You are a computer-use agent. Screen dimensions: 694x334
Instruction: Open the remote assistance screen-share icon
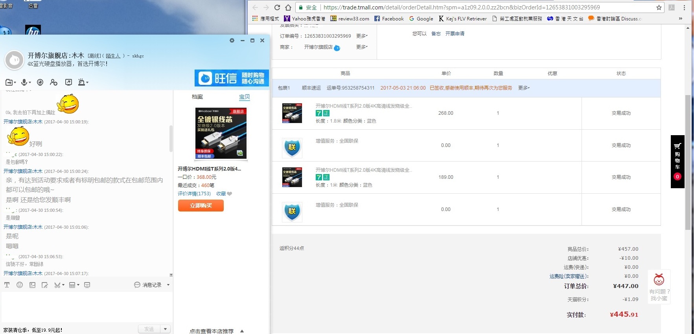pyautogui.click(x=68, y=82)
